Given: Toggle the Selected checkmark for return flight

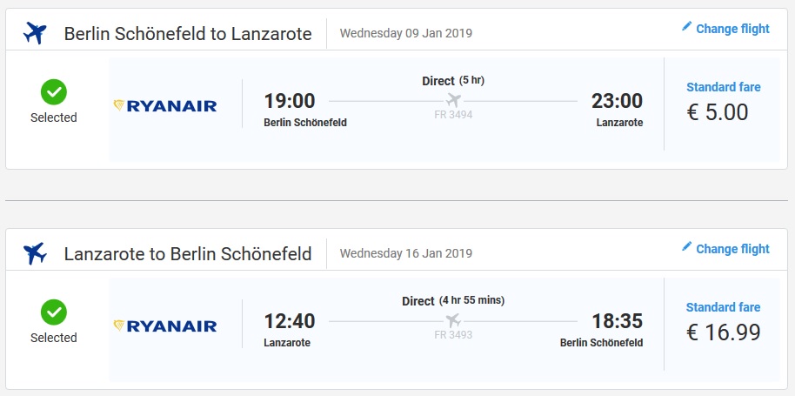Looking at the screenshot, I should coord(54,312).
